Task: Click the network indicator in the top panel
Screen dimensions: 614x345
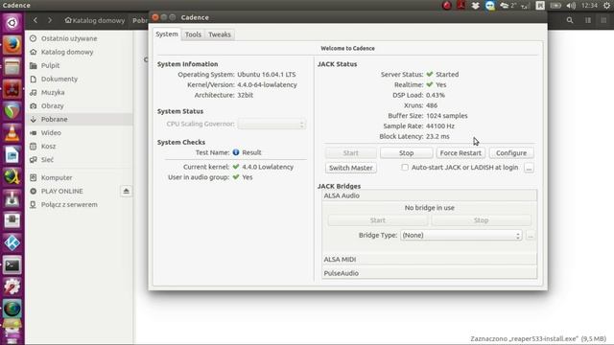Action: [525, 6]
